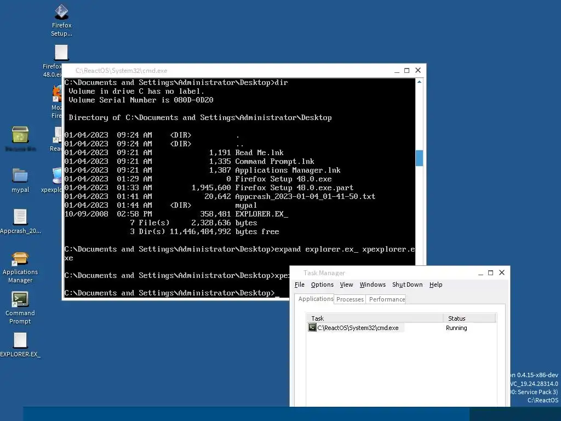561x421 pixels.
Task: Close the Task Manager window
Action: [x=502, y=273]
